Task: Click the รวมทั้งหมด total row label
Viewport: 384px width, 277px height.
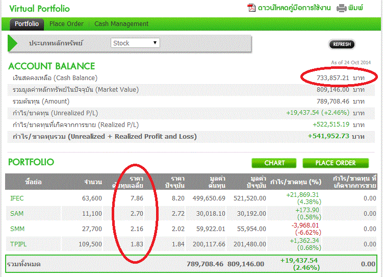Action: 24,264
